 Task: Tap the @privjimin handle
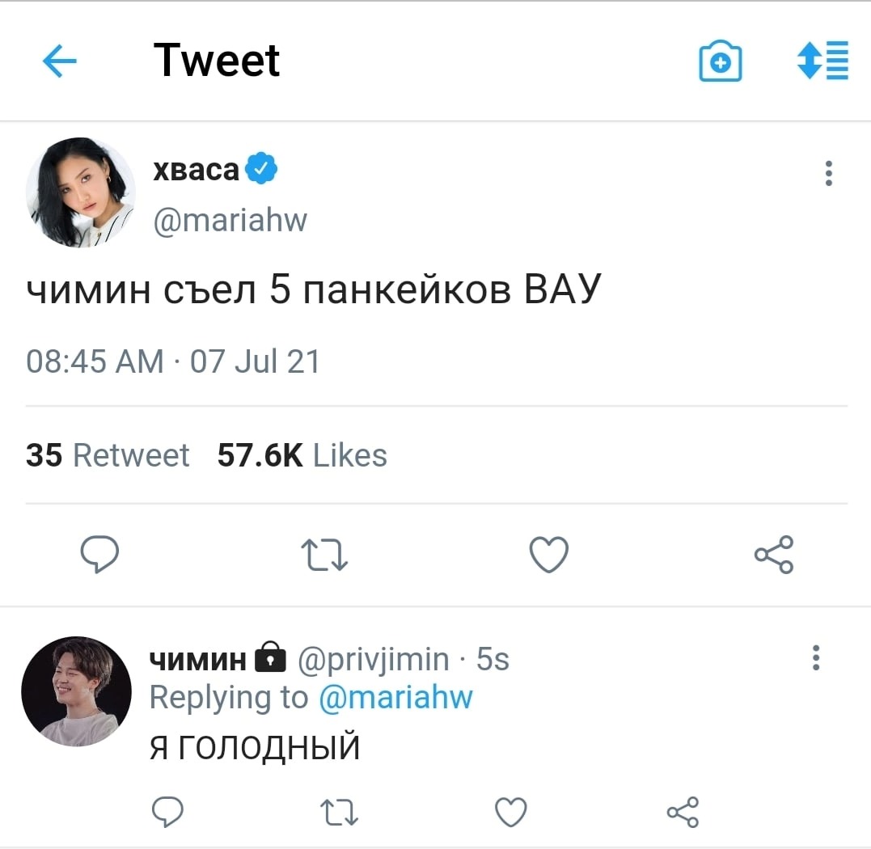374,660
